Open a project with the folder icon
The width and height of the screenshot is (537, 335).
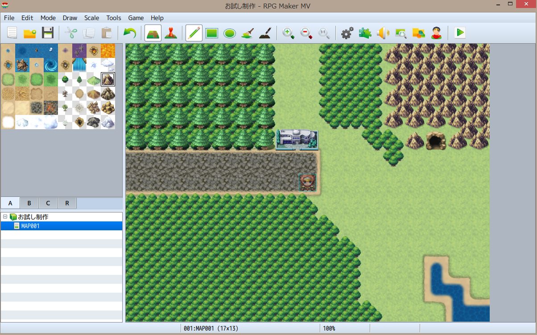(30, 33)
